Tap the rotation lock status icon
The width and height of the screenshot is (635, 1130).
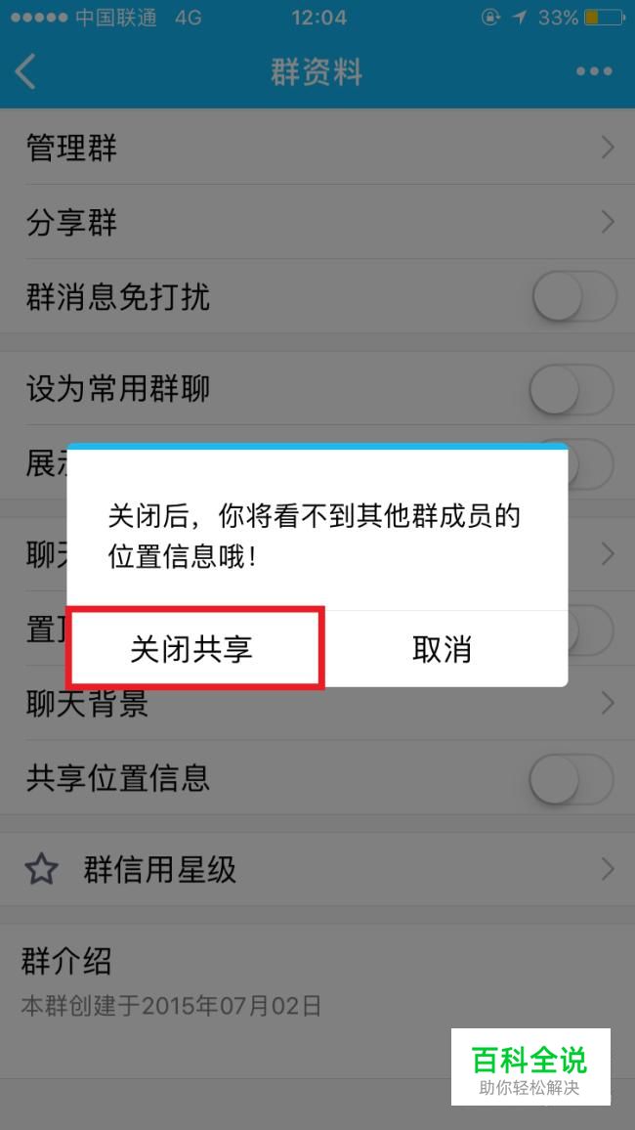click(491, 18)
